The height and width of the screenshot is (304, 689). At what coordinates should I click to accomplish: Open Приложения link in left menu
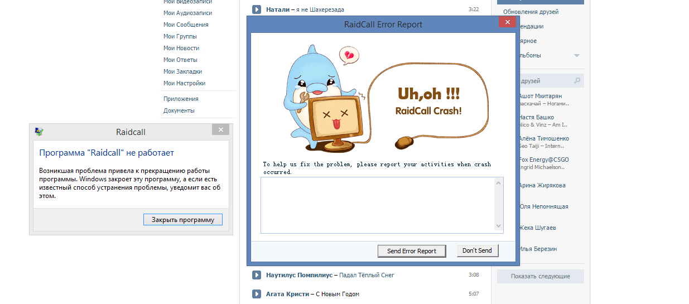[x=181, y=99]
